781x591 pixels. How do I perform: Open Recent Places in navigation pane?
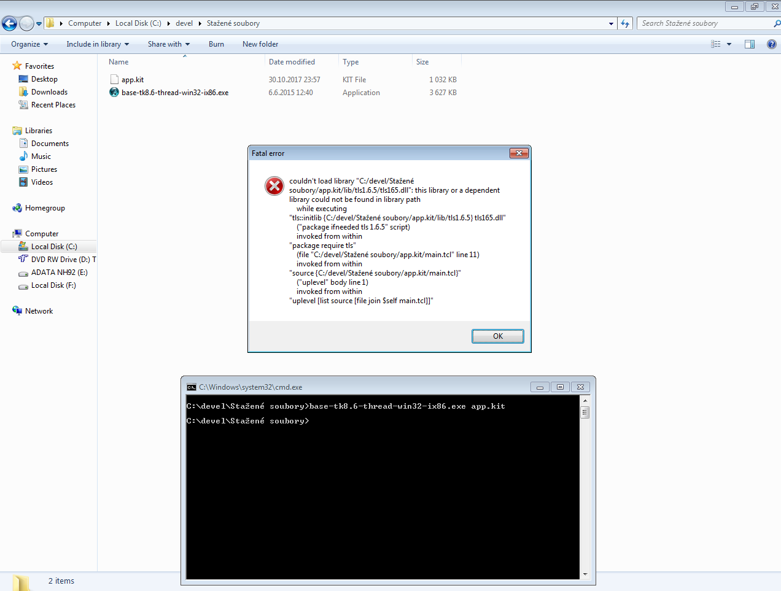coord(53,105)
